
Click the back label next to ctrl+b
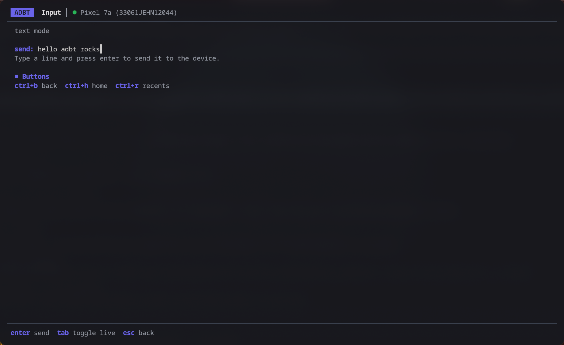pyautogui.click(x=49, y=86)
